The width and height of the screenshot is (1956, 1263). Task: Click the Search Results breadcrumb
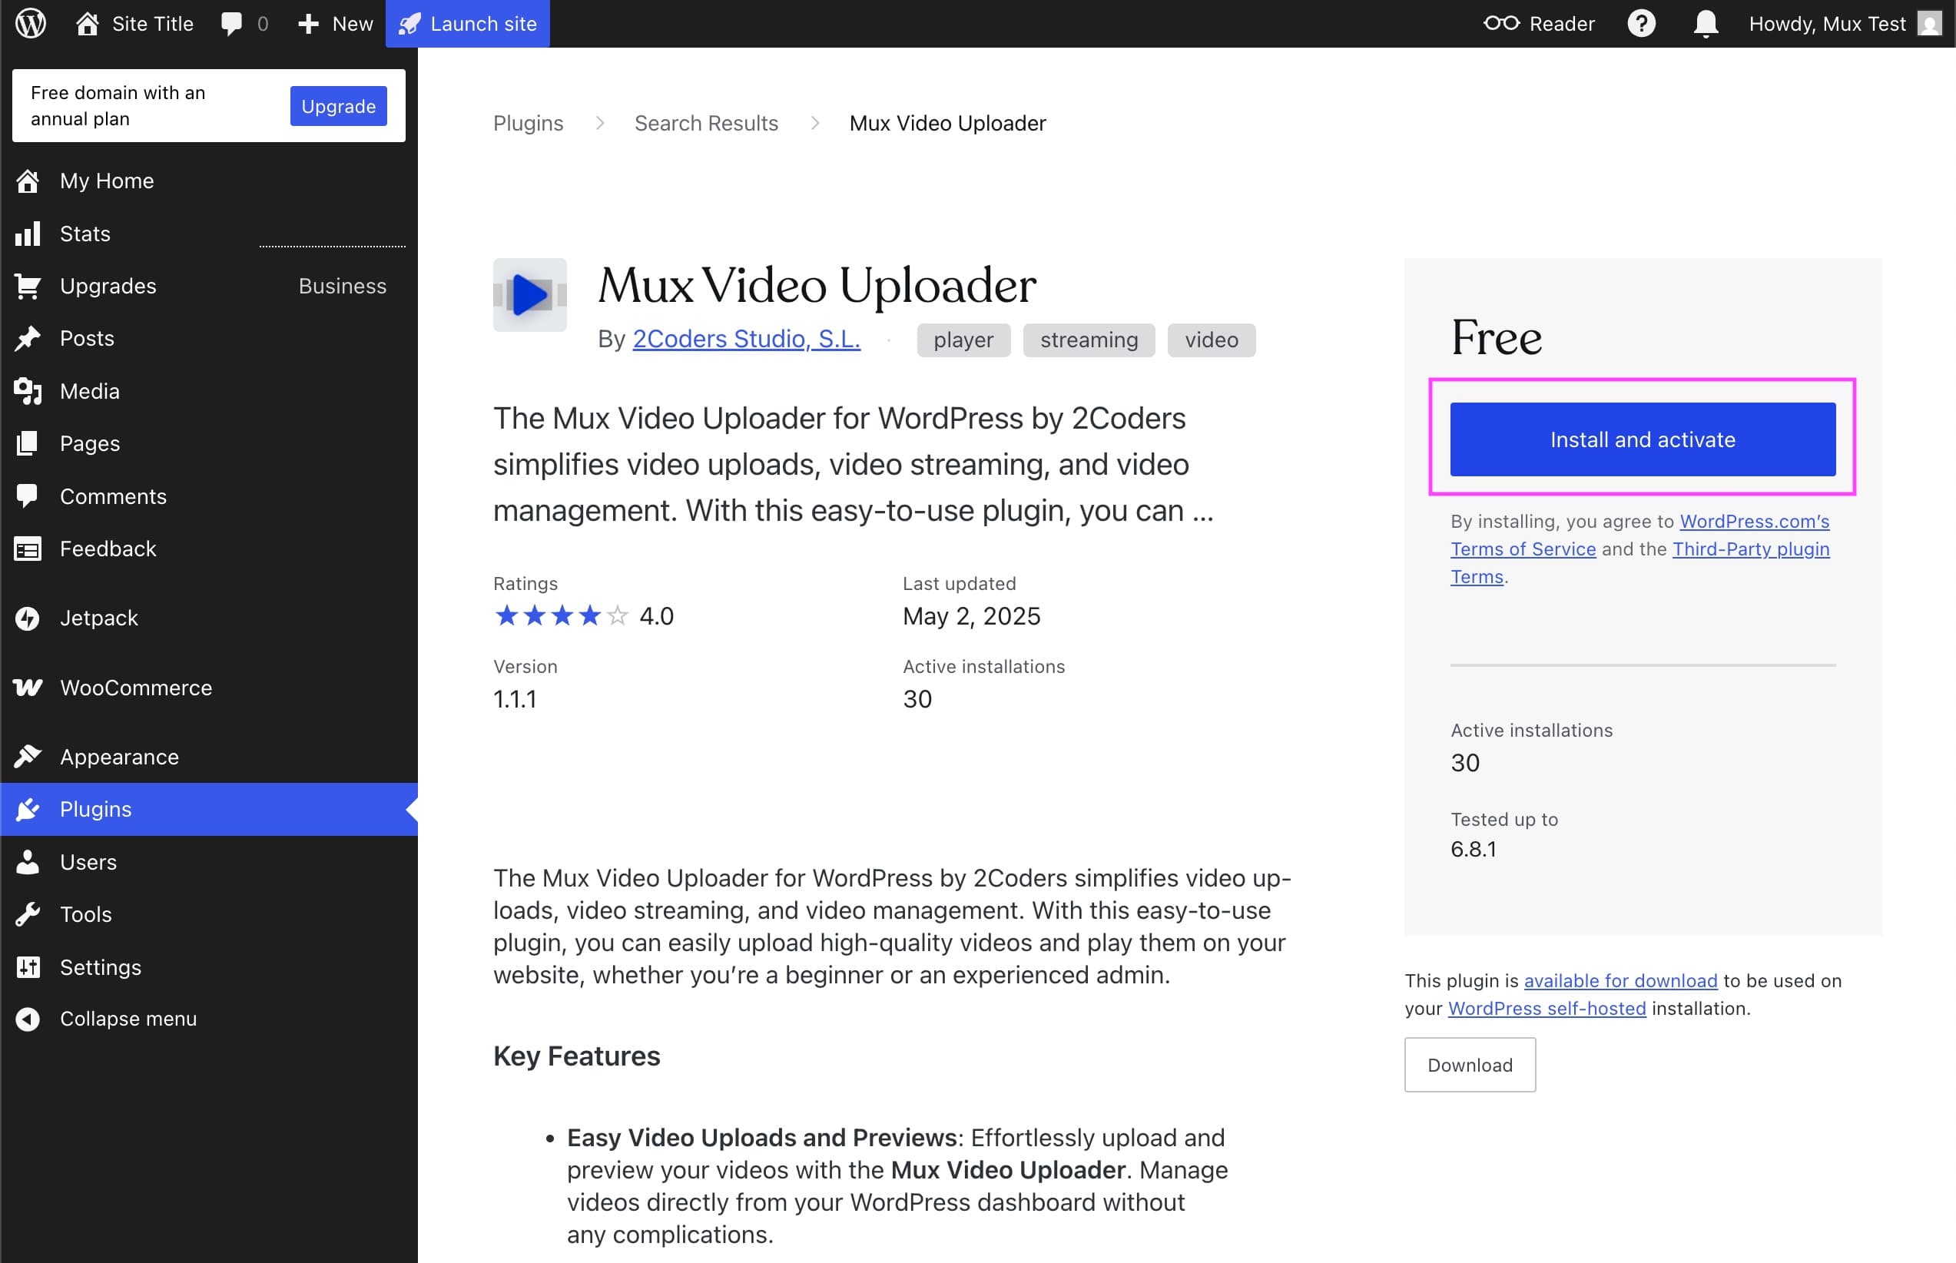pos(705,123)
